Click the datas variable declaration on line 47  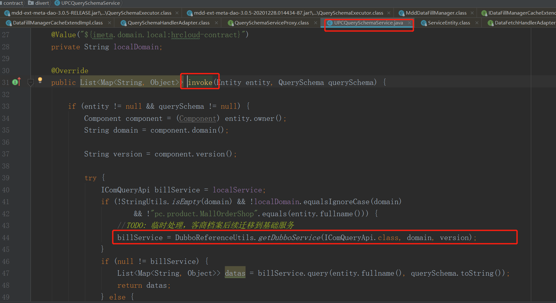click(235, 273)
